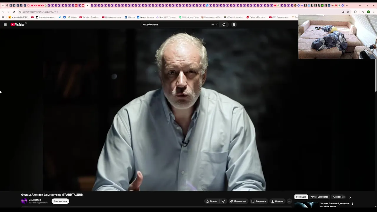Viewport: 377px width, 212px height.
Task: Like the video (56 тыс.)
Action: click(x=211, y=201)
